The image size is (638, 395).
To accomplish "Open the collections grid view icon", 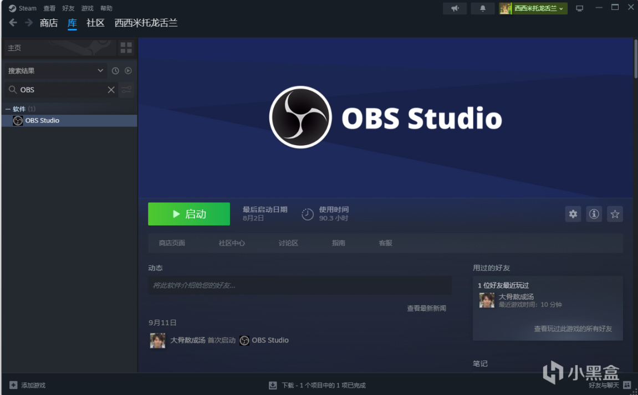I will pyautogui.click(x=126, y=48).
